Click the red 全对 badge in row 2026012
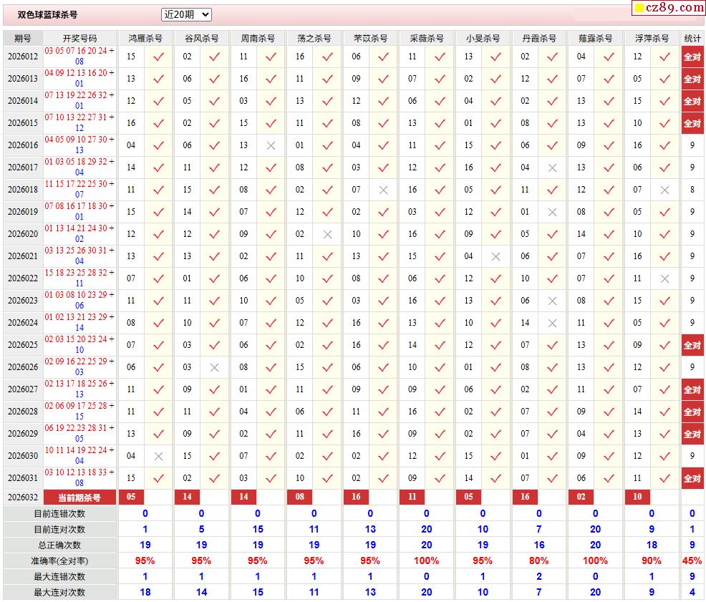This screenshot has width=706, height=602. tap(692, 57)
